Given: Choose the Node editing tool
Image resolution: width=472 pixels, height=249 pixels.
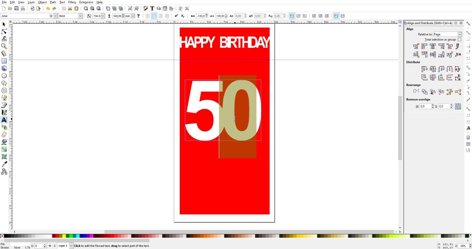Looking at the screenshot, I should tap(4, 32).
